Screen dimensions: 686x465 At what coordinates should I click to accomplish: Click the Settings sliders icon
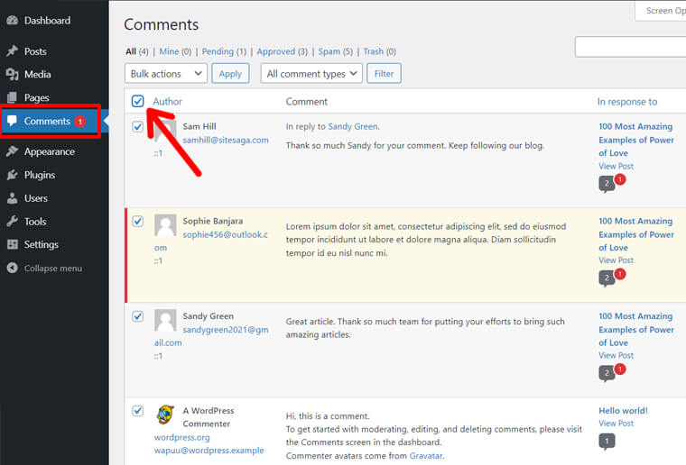point(13,244)
